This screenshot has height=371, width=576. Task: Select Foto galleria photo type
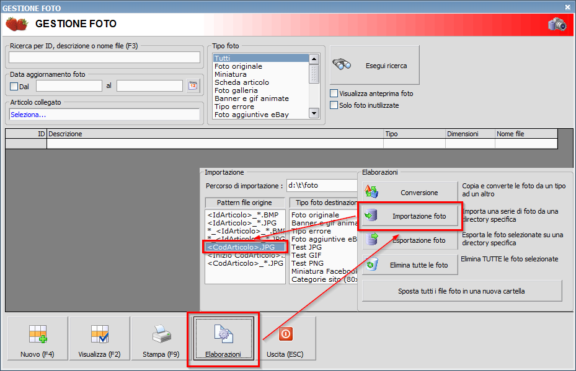pyautogui.click(x=261, y=90)
